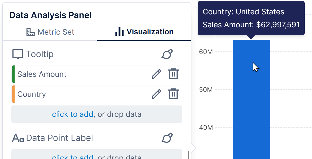Click the blue United States bar in chart
The width and height of the screenshot is (312, 159).
pyautogui.click(x=252, y=100)
